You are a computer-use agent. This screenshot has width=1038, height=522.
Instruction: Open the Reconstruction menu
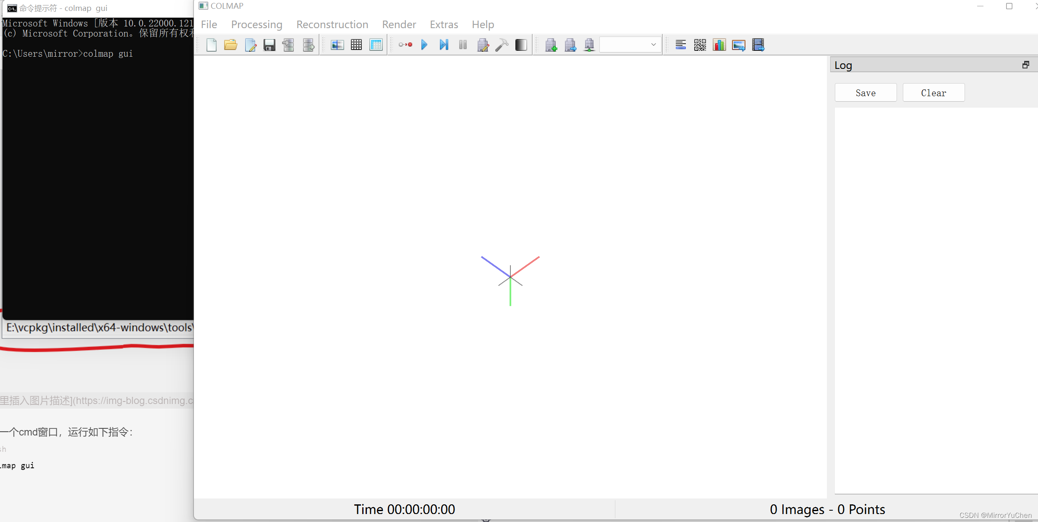coord(332,24)
